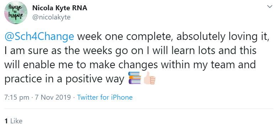Expand the tweet options chevron
Image resolution: width=279 pixels, height=129 pixels.
(270, 7)
